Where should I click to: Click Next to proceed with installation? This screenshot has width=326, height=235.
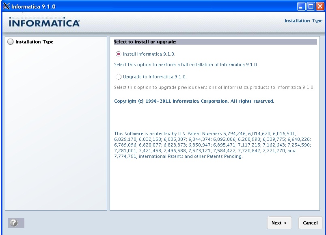tap(279, 223)
